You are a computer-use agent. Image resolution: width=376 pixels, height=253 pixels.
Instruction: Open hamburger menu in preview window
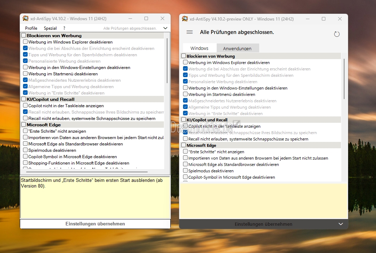coord(189,32)
